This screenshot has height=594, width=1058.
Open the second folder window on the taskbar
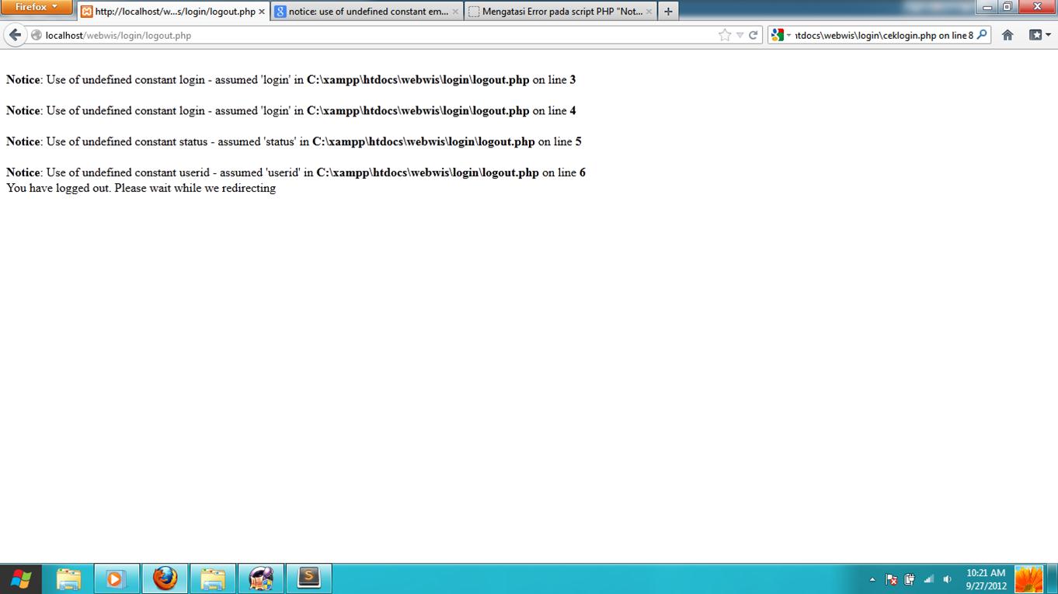click(213, 579)
